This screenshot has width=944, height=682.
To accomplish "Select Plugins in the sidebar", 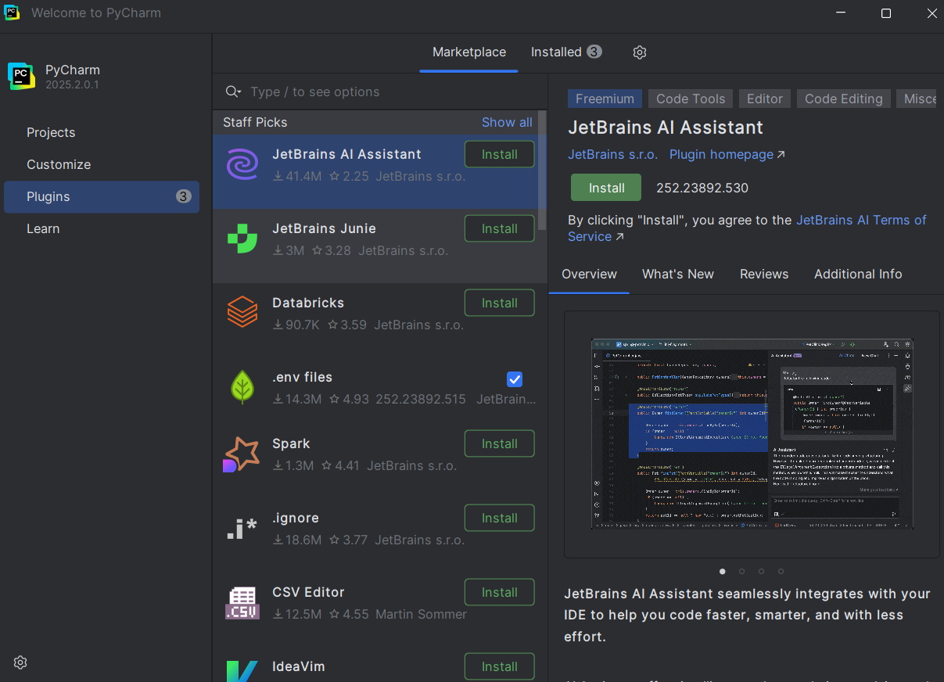I will (102, 196).
